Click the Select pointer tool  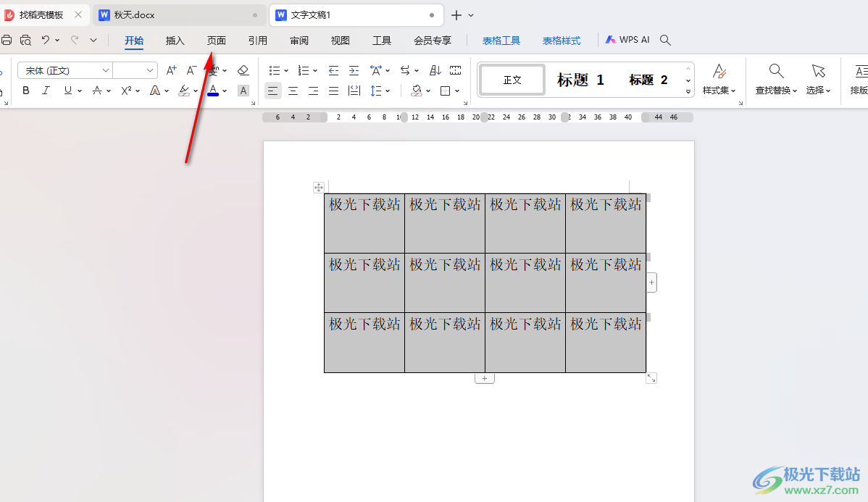click(x=818, y=79)
